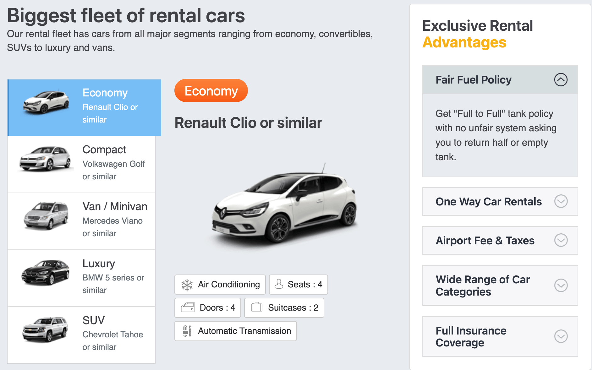
Task: Click the air conditioning snowflake icon
Action: point(187,285)
